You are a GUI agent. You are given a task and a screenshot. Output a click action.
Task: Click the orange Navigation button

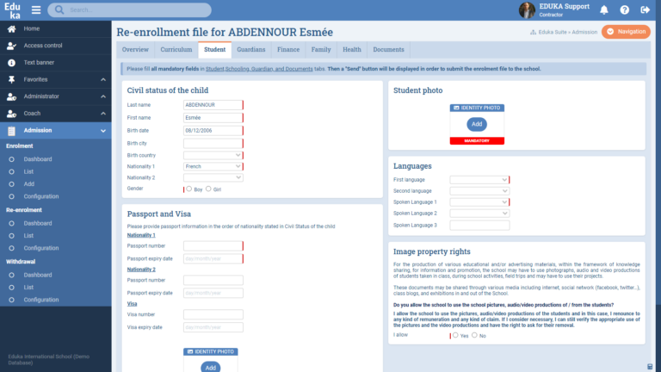coord(626,32)
